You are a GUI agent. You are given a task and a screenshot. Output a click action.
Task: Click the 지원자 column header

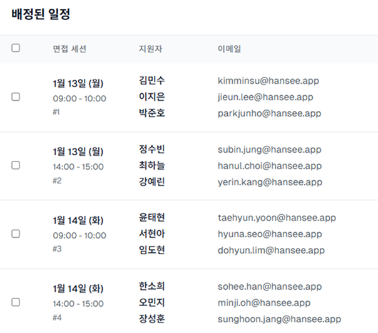[x=150, y=49]
